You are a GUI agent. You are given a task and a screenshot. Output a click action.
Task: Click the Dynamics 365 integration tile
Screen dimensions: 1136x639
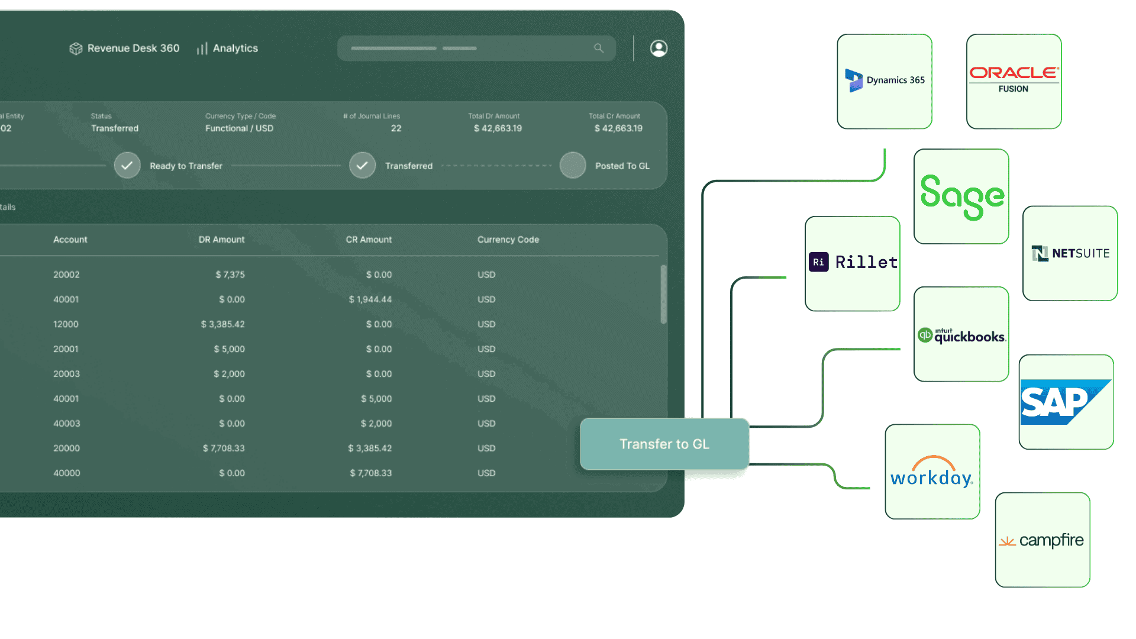coord(885,81)
